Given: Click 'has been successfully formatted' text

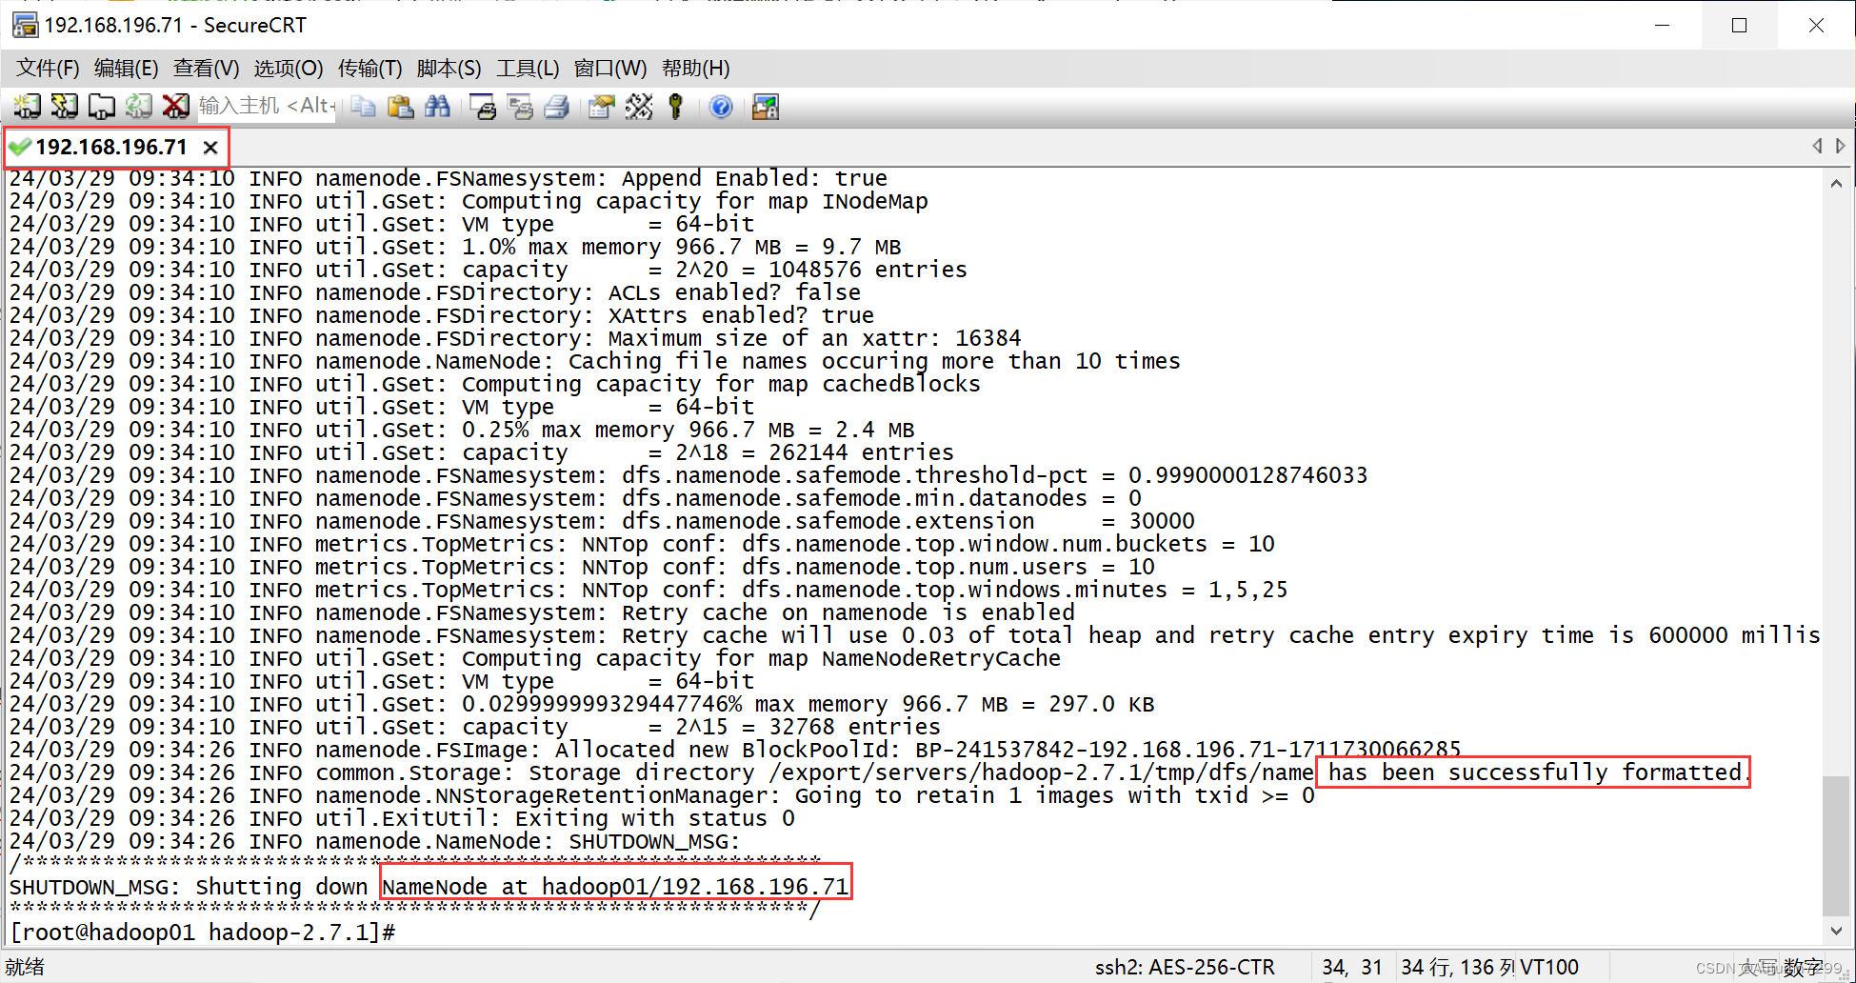Looking at the screenshot, I should (x=1534, y=772).
